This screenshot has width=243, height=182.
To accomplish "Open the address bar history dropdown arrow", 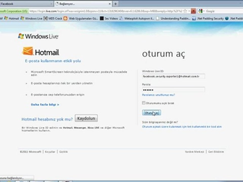I will click(x=189, y=11).
